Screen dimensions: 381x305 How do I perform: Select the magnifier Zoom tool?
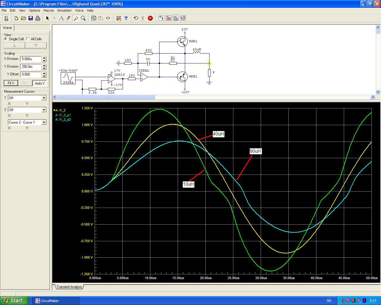(83, 18)
